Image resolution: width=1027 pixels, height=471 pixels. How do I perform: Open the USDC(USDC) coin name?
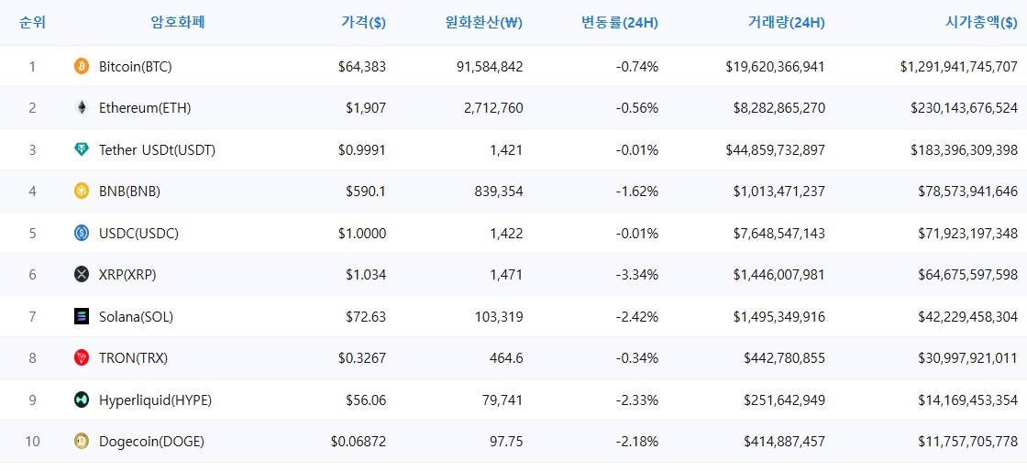[x=138, y=233]
